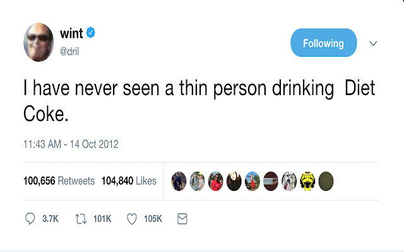The width and height of the screenshot is (404, 252).
Task: Expand the chevron menu beside Following
Action: coord(373,43)
